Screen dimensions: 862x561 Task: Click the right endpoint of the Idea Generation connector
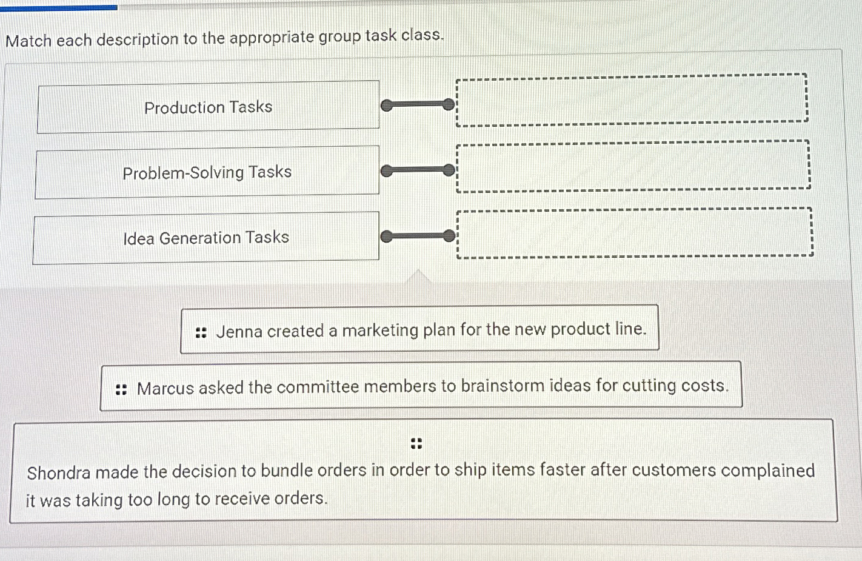(x=450, y=236)
